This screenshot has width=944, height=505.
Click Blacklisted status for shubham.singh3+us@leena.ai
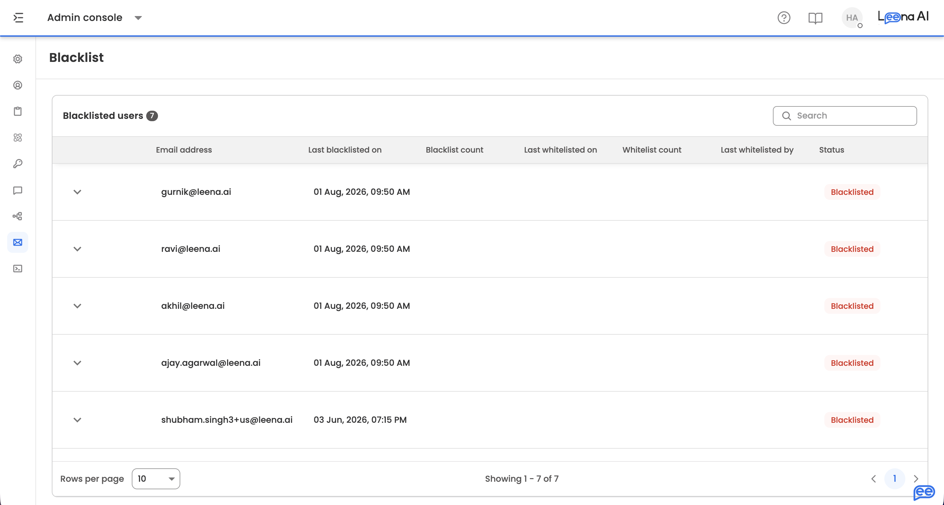852,420
